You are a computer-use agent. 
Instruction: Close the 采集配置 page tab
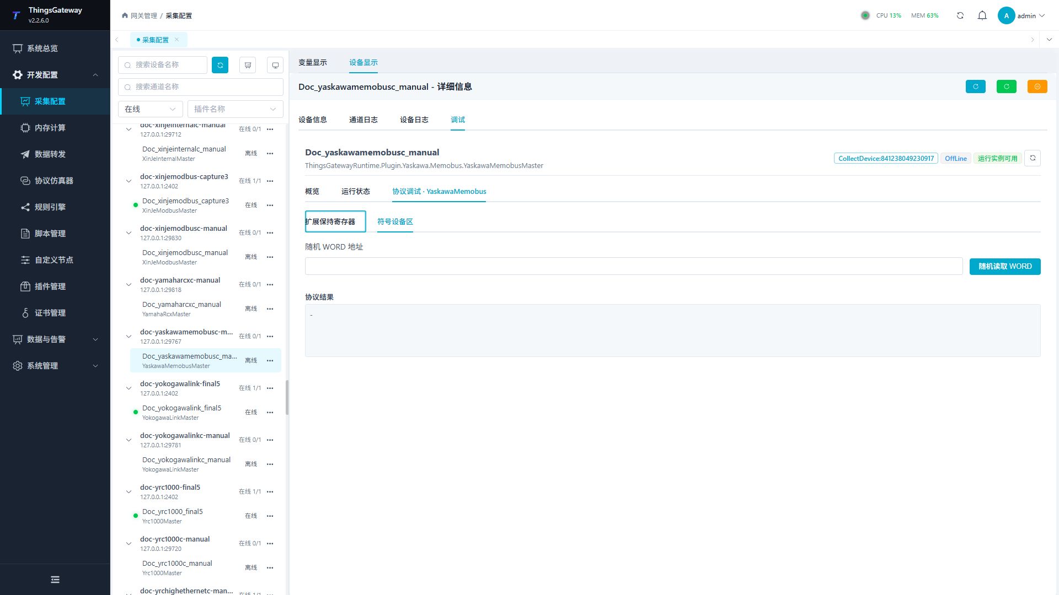[x=176, y=40]
